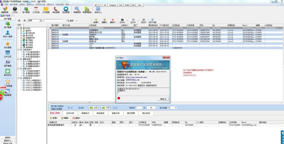Image resolution: width=284 pixels, height=144 pixels.
Task: Open the 报表中心 icon
Action: click(x=98, y=10)
